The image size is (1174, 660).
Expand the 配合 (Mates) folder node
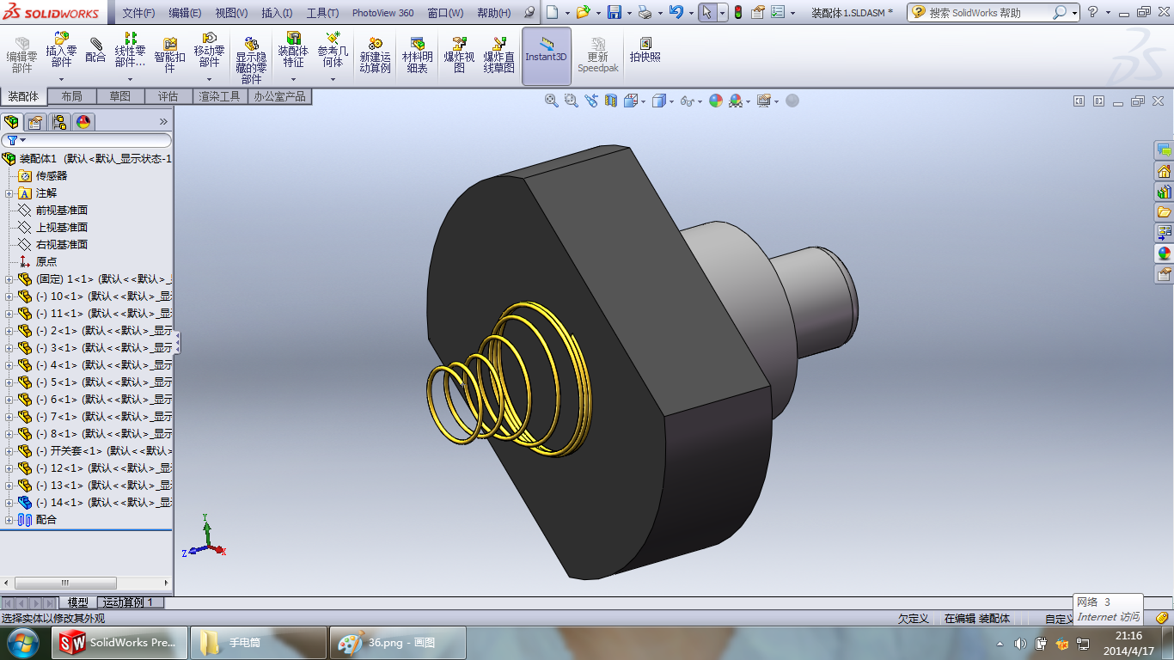(x=9, y=520)
